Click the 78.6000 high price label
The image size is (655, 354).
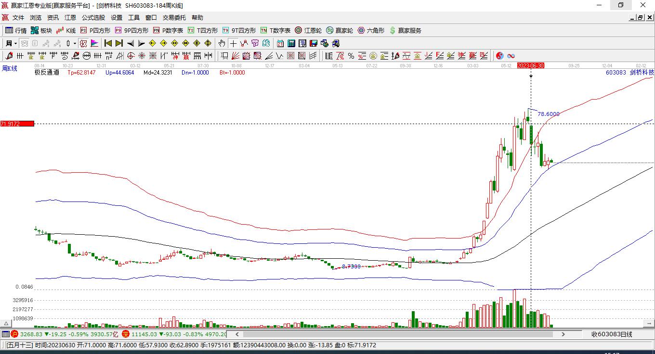point(549,114)
